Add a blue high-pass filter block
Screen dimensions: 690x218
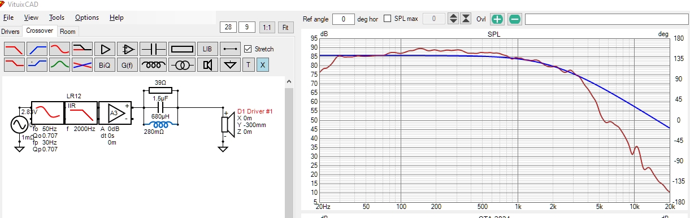pyautogui.click(x=37, y=49)
